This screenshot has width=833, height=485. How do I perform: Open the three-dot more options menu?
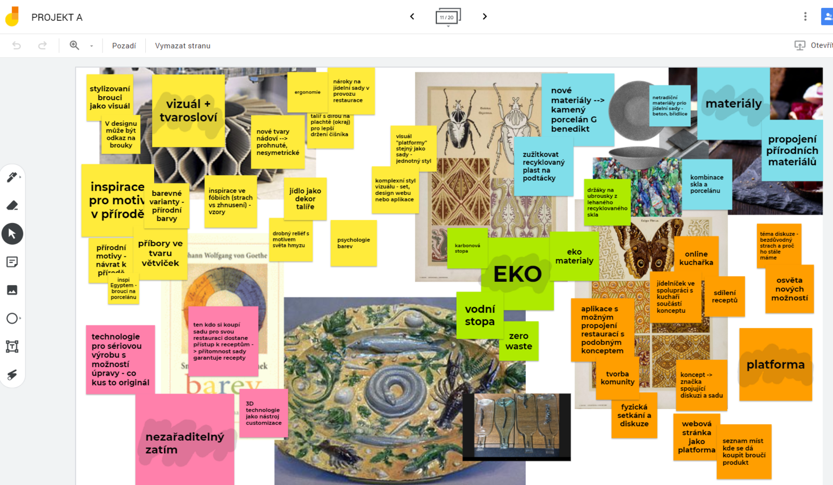pyautogui.click(x=805, y=17)
